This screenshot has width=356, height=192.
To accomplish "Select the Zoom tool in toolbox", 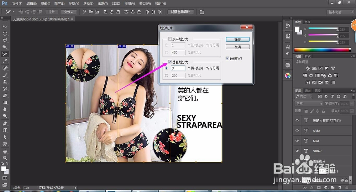I will pyautogui.click(x=5, y=158).
